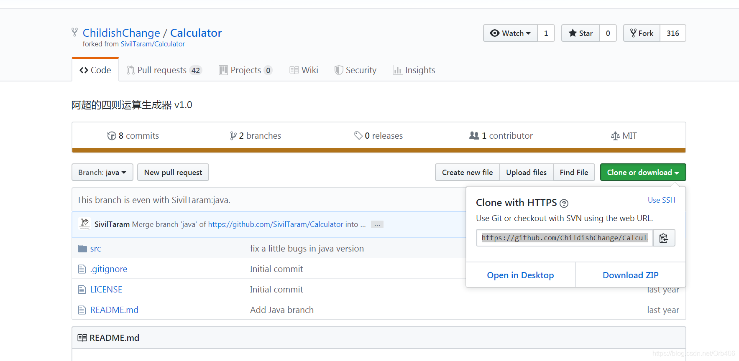Open the Projects tab
739x361 pixels.
click(x=245, y=70)
